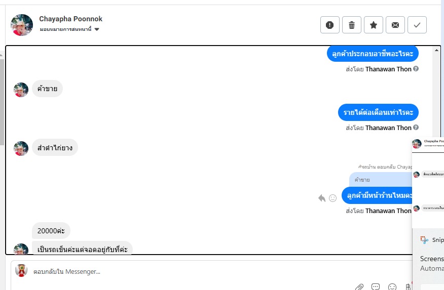The image size is (444, 290).
Task: Attach a file with paperclip icon
Action: (359, 287)
